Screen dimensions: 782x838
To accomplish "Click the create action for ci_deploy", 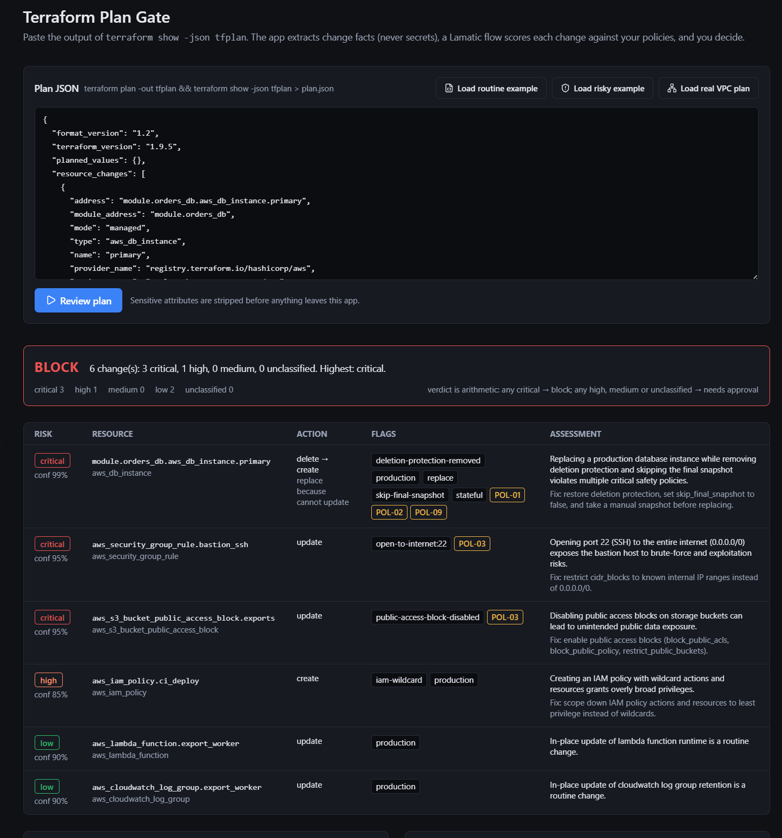I will click(x=308, y=679).
